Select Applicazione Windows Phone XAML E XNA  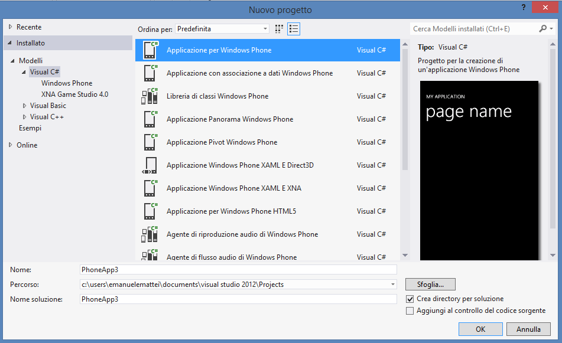267,188
